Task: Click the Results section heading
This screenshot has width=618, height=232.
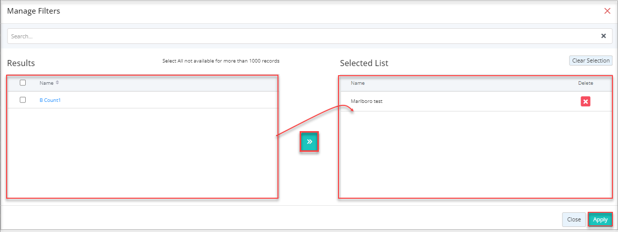Action: pos(21,63)
